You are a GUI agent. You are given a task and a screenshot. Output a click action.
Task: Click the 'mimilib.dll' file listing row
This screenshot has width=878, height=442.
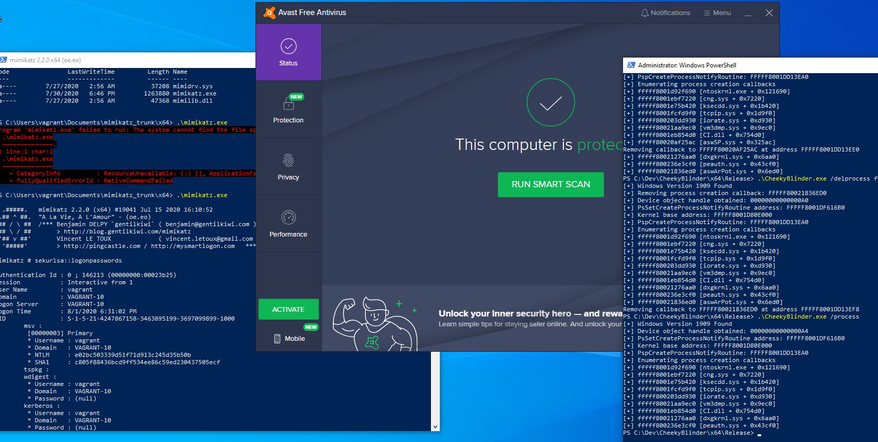tap(106, 101)
